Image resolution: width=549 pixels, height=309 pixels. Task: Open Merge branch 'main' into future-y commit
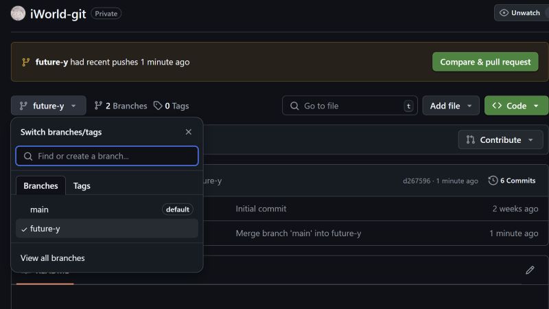299,233
